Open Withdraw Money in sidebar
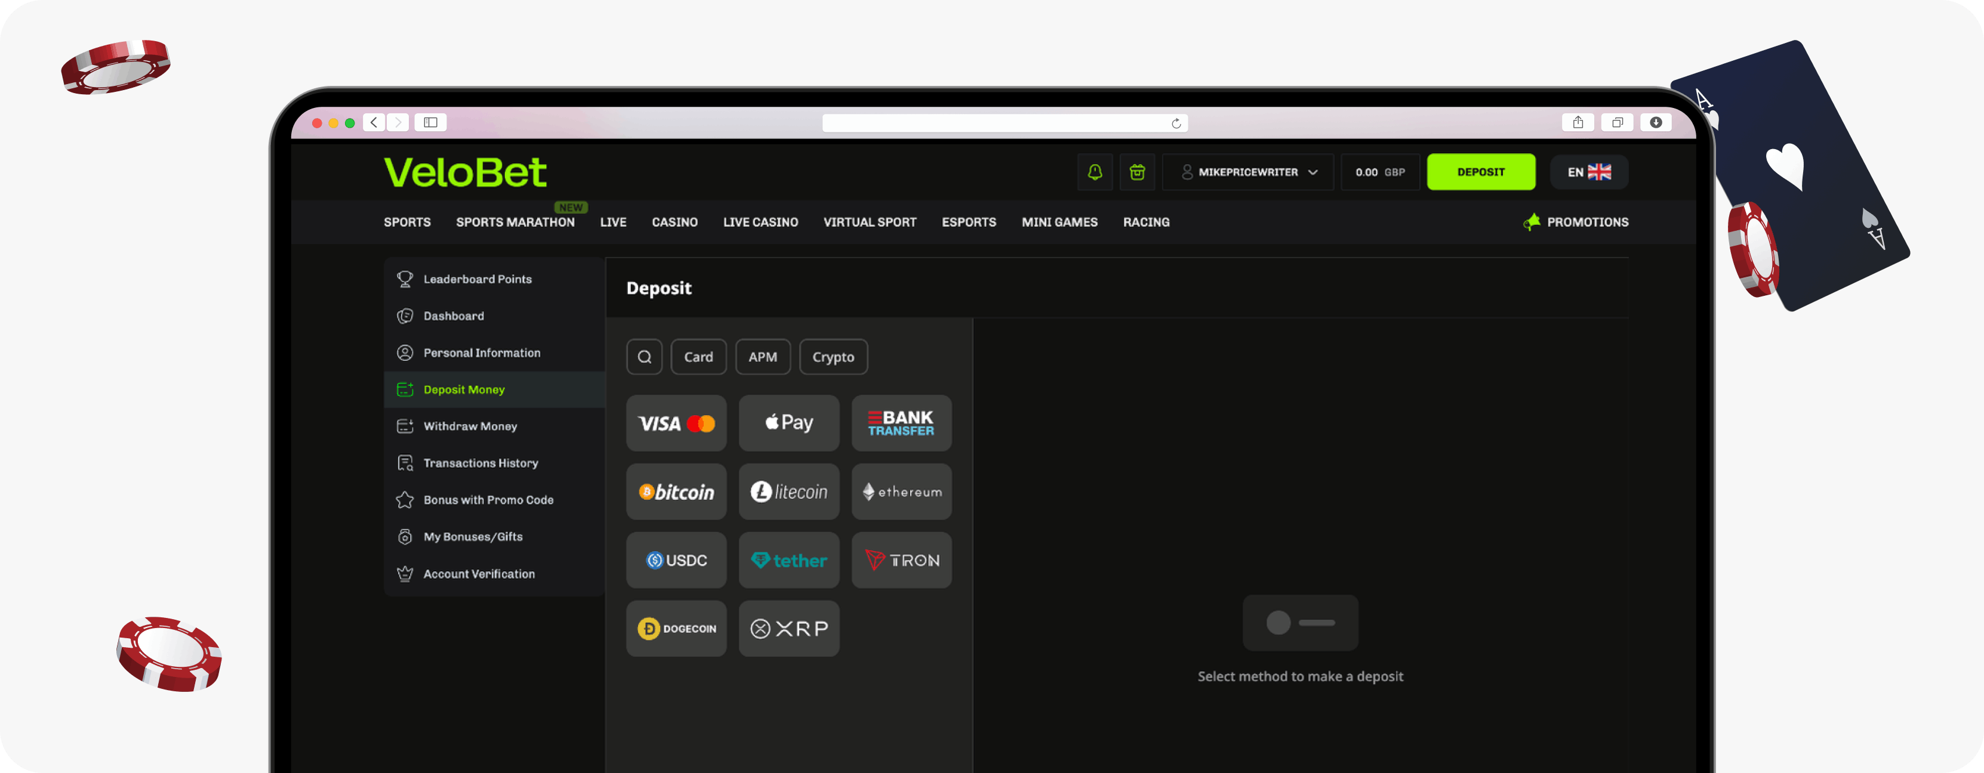Viewport: 1984px width, 773px height. (494, 426)
